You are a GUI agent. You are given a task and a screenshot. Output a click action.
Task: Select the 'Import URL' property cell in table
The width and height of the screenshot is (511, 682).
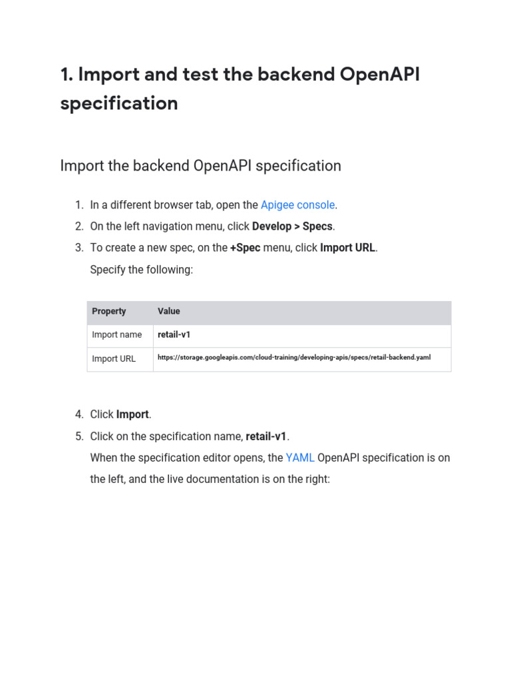[x=114, y=359]
